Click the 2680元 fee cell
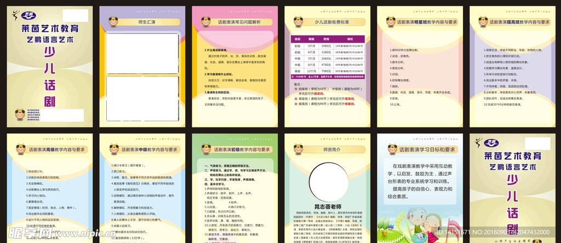Image resolution: width=561 pixels, height=243 pixels. click(326, 59)
